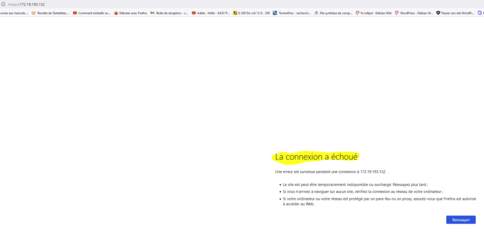This screenshot has width=484, height=245.
Task: Click the bullet about site temporairement indisponible
Action: pyautogui.click(x=355, y=185)
